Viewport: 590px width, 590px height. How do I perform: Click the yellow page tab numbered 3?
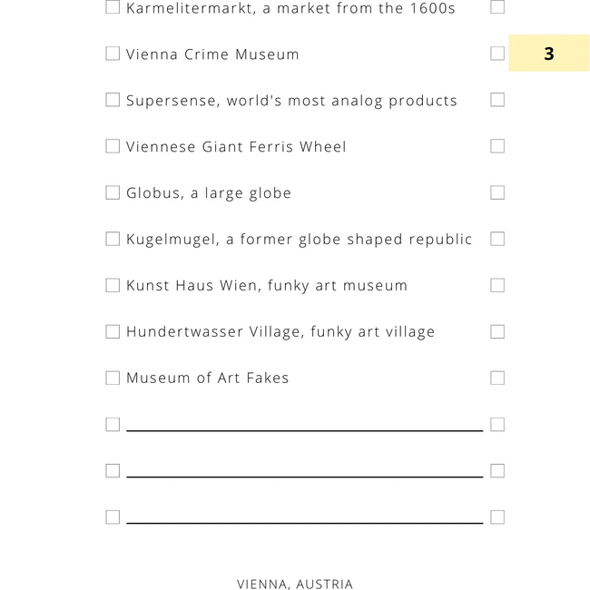pos(549,53)
